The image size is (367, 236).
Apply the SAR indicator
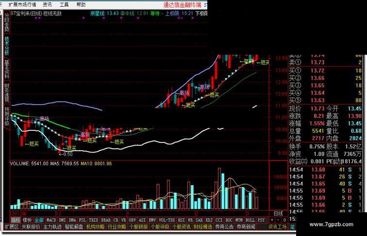(x=199, y=220)
